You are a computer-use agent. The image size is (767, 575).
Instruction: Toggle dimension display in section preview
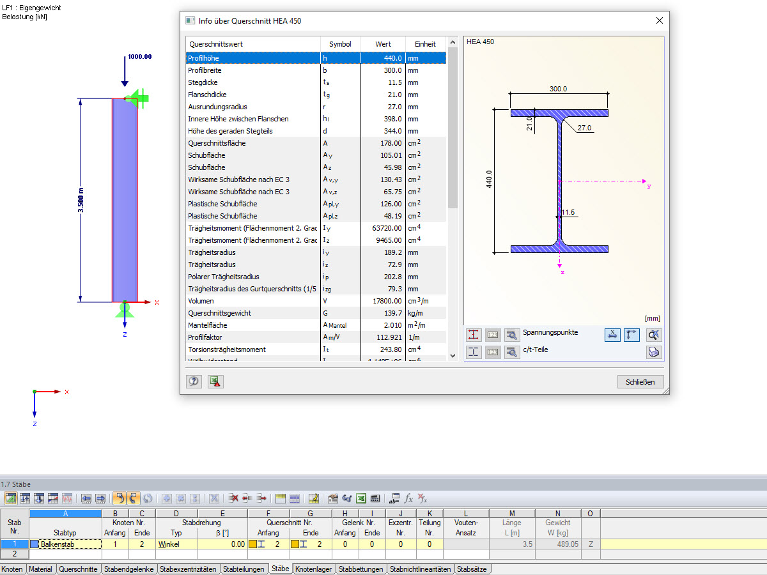pyautogui.click(x=613, y=335)
